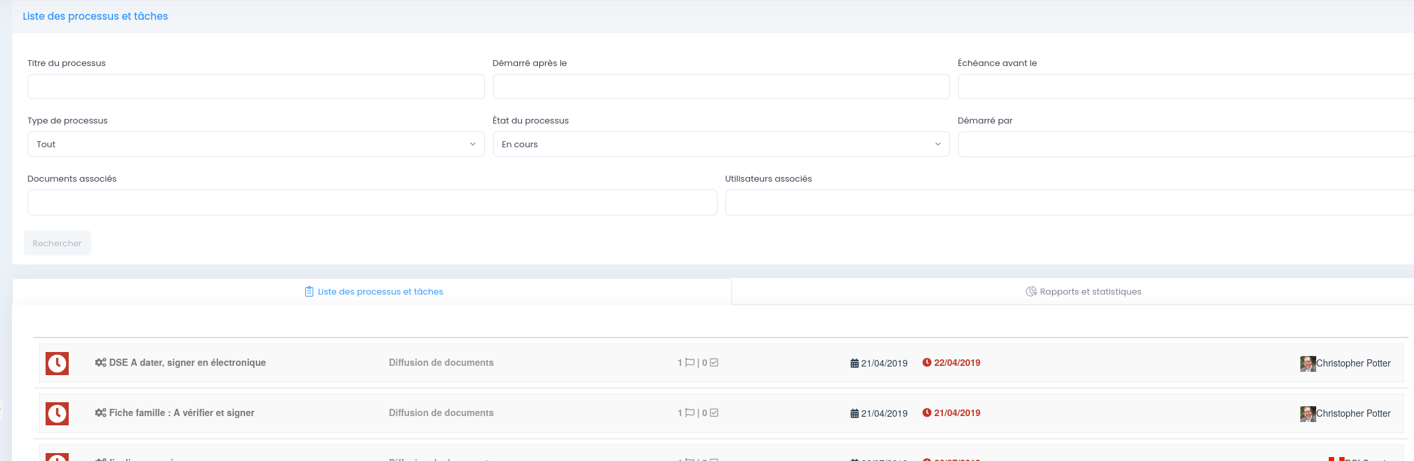The height and width of the screenshot is (461, 1414).
Task: Focus the Titre du processus field
Action: coord(256,87)
